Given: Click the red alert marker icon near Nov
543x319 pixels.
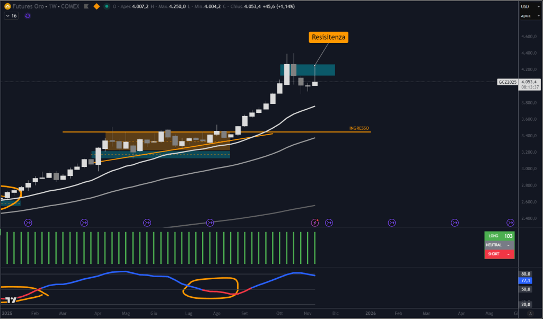Looking at the screenshot, I should [314, 223].
